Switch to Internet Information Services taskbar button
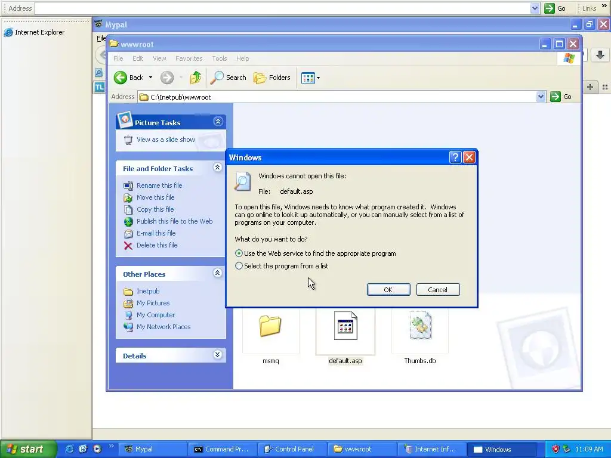Image resolution: width=611 pixels, height=458 pixels. (x=432, y=449)
